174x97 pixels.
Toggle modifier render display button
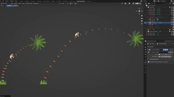tap(167, 50)
